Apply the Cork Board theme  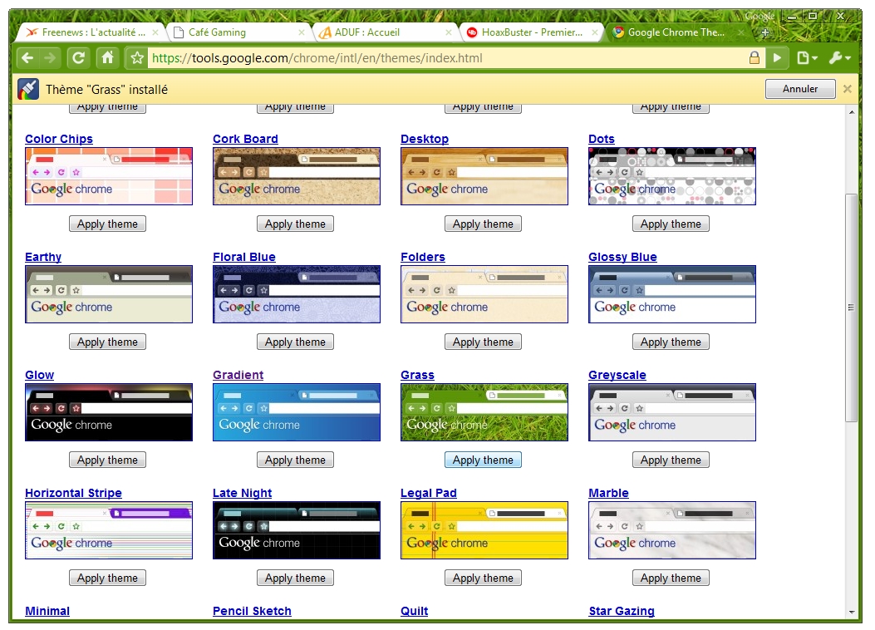[295, 224]
